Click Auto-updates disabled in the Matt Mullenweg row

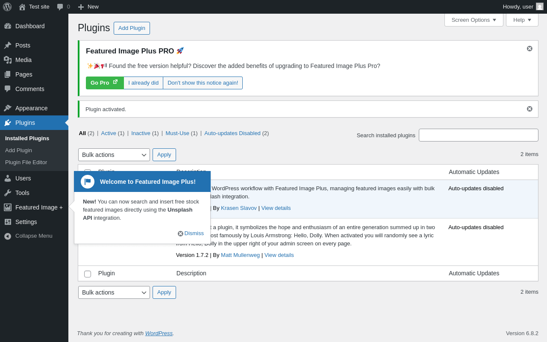pos(476,227)
